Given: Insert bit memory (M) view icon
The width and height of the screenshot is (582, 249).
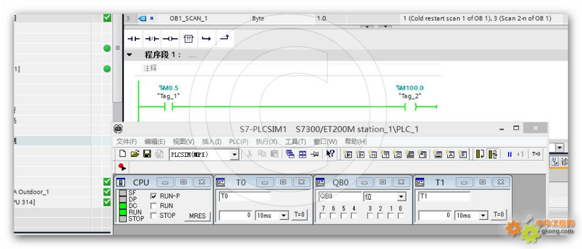Looking at the screenshot, I should (373, 154).
